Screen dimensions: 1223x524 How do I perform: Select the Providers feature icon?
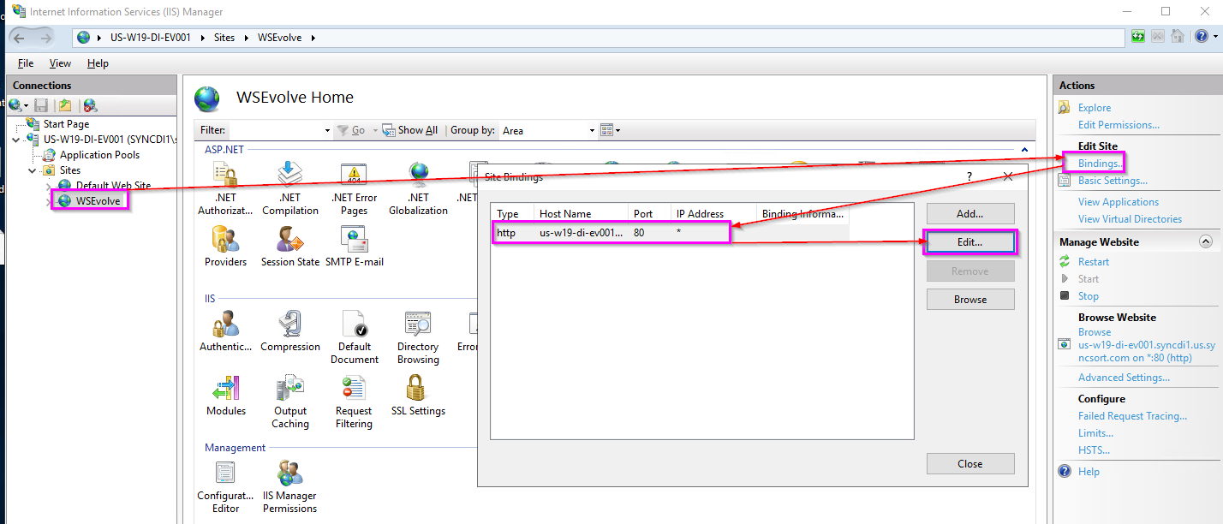(x=225, y=240)
